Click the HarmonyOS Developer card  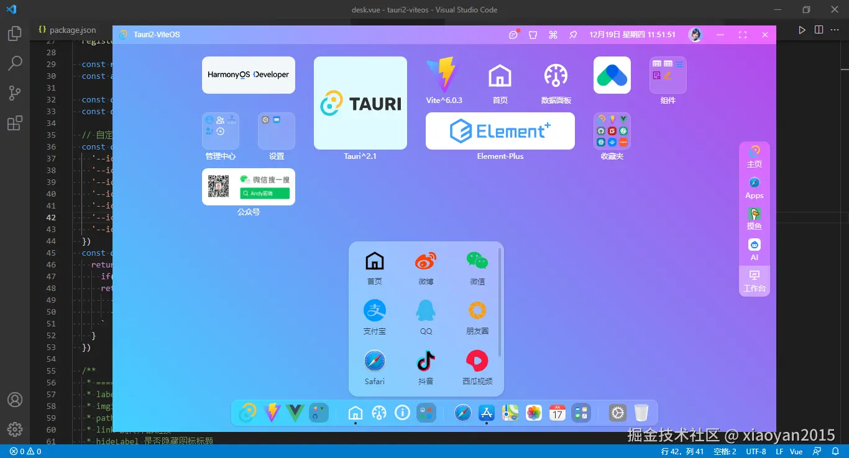248,75
